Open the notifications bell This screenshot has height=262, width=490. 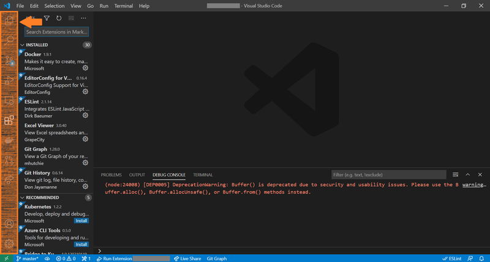point(481,258)
